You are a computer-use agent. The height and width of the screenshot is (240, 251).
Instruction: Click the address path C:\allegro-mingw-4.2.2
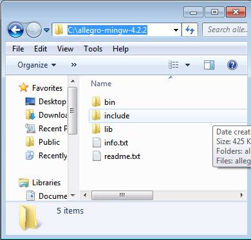click(107, 30)
